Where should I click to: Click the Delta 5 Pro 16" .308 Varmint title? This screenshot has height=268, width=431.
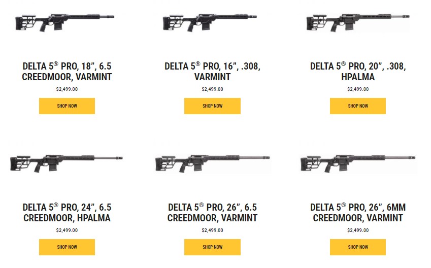tap(212, 72)
